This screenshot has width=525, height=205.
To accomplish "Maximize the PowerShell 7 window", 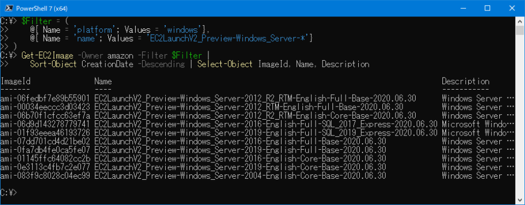I will click(x=487, y=8).
